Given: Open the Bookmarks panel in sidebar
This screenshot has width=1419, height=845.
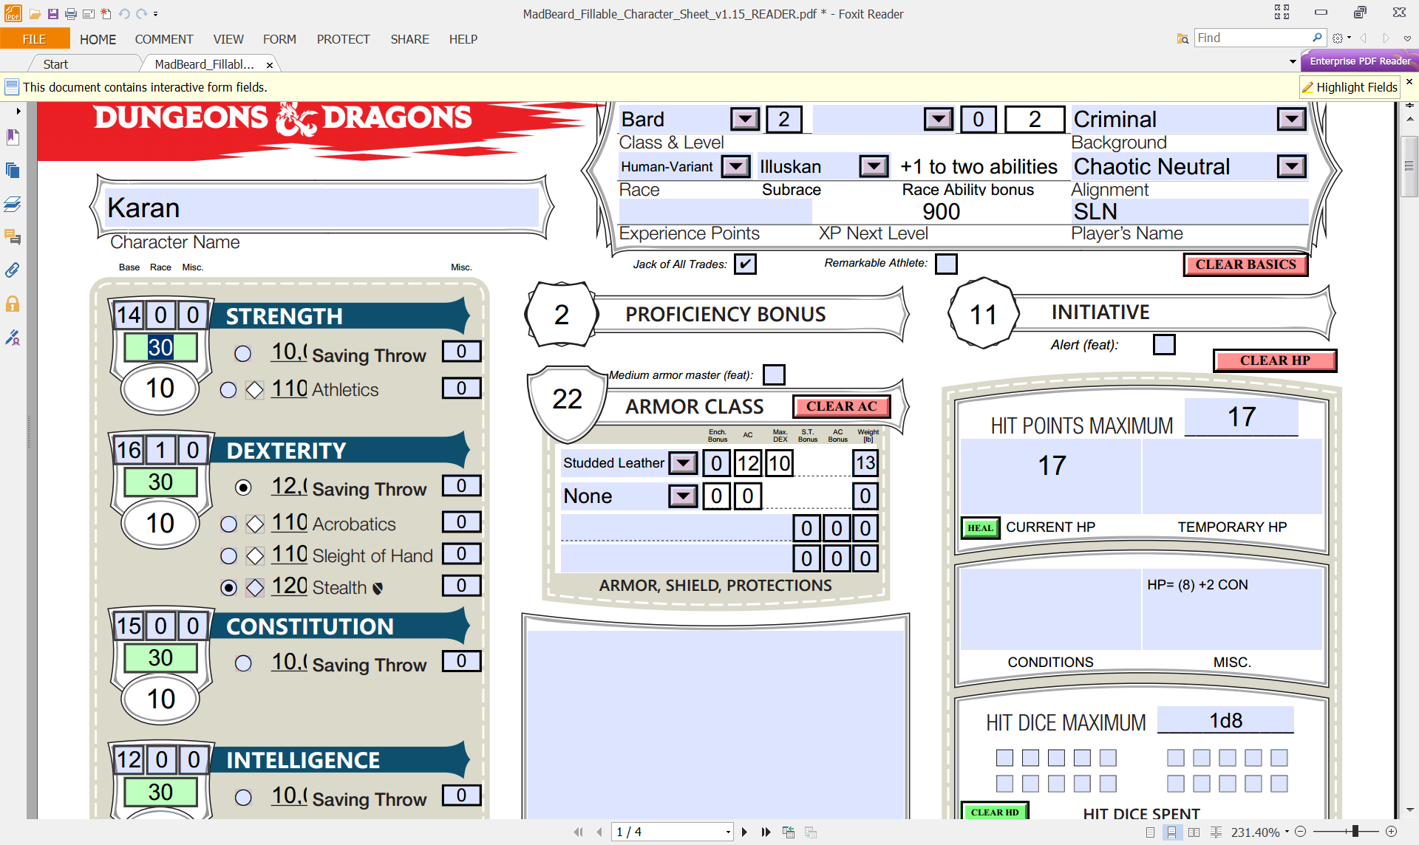Looking at the screenshot, I should point(13,137).
